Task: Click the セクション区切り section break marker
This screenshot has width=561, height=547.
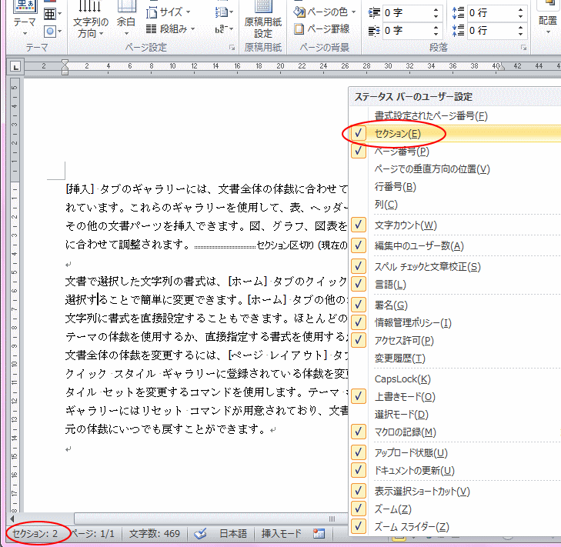Action: [270, 245]
